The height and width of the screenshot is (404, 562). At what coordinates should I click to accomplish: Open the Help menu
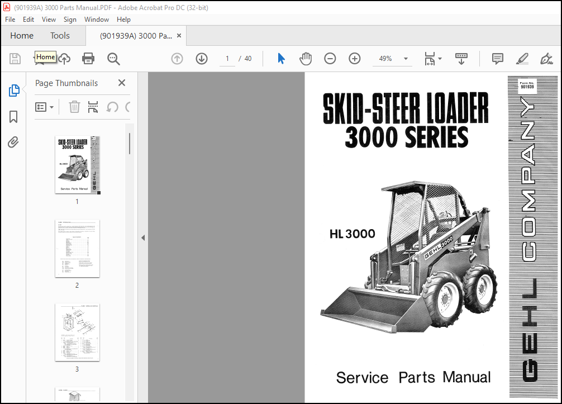pos(123,20)
